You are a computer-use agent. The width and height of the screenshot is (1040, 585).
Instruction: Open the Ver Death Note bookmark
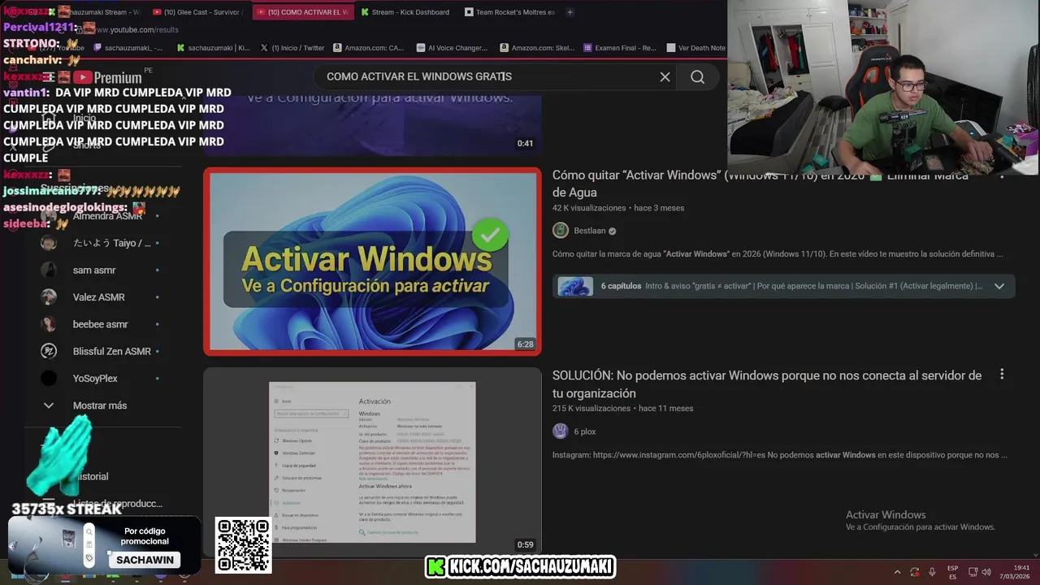(x=695, y=48)
